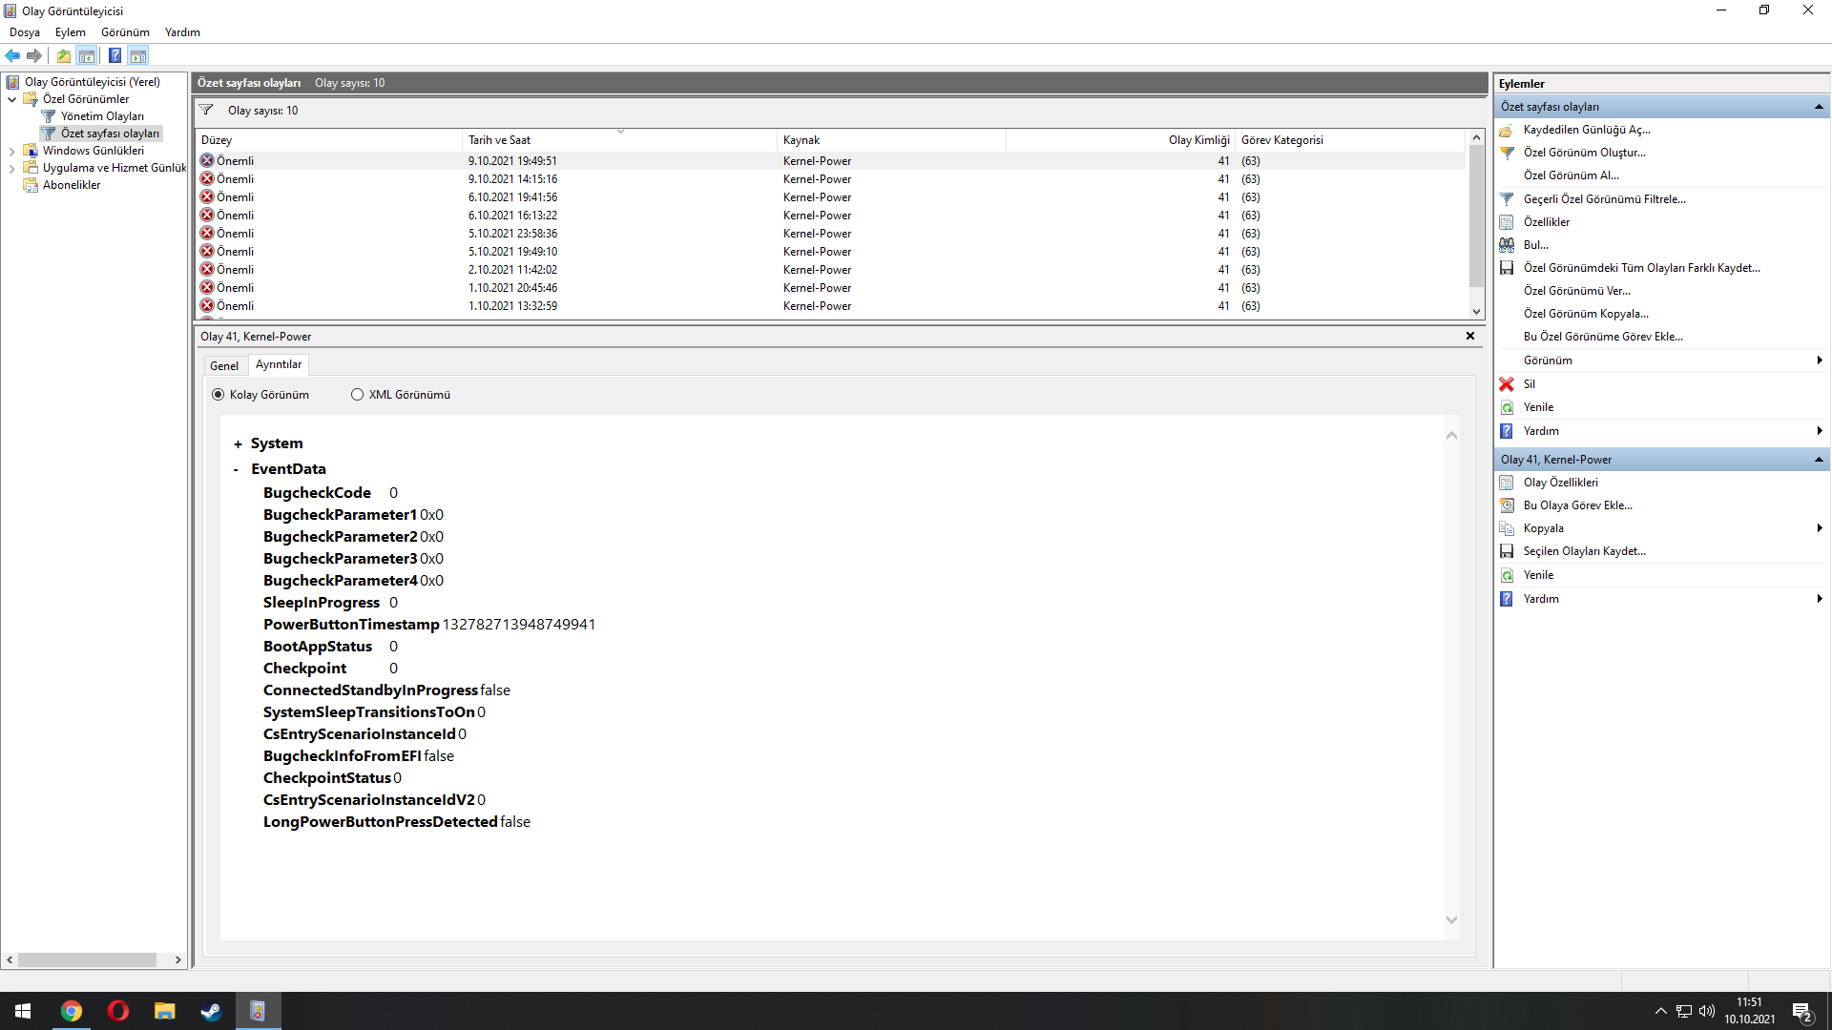Click the back arrow toolbar icon
The height and width of the screenshot is (1030, 1832).
12,55
